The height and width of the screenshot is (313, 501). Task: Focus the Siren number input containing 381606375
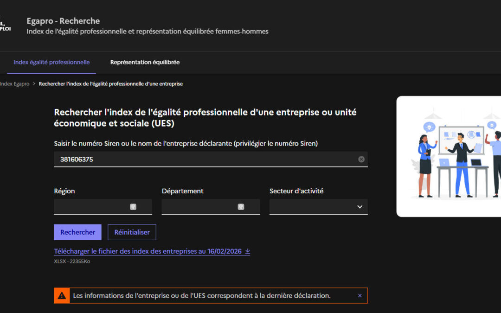(204, 159)
